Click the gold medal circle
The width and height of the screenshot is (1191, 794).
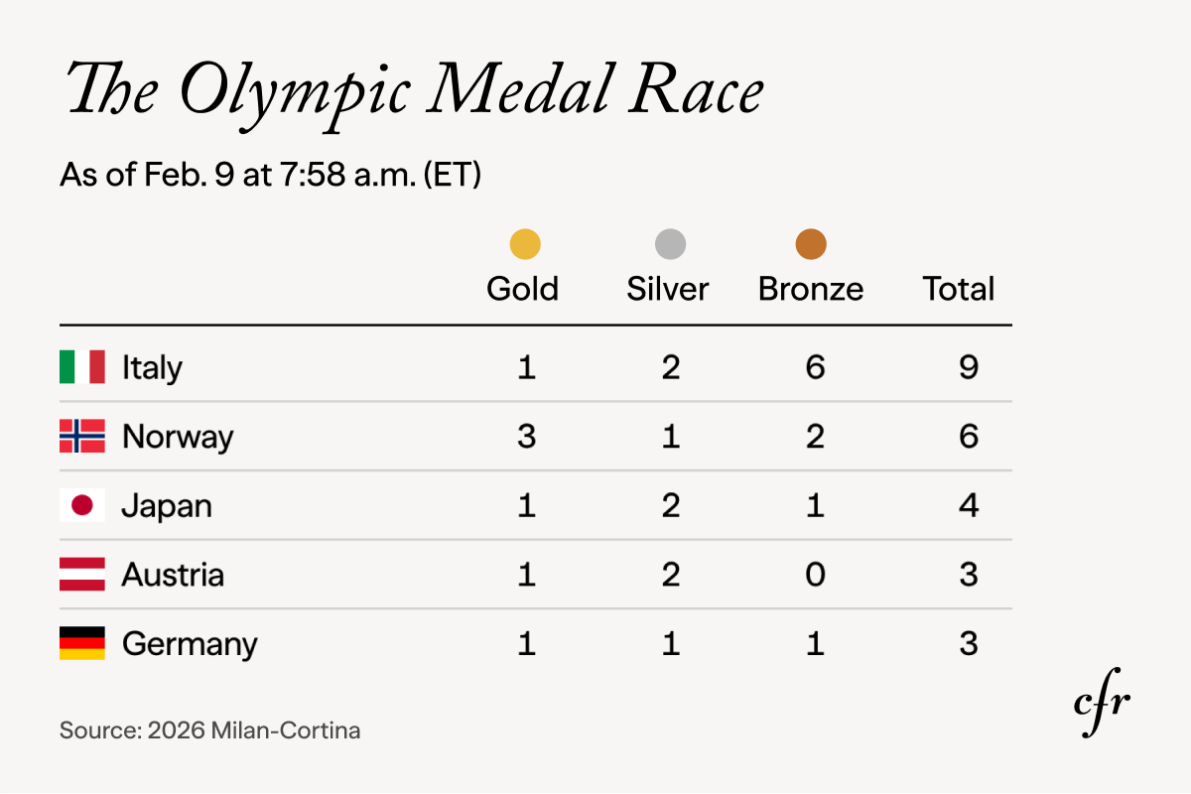[525, 244]
